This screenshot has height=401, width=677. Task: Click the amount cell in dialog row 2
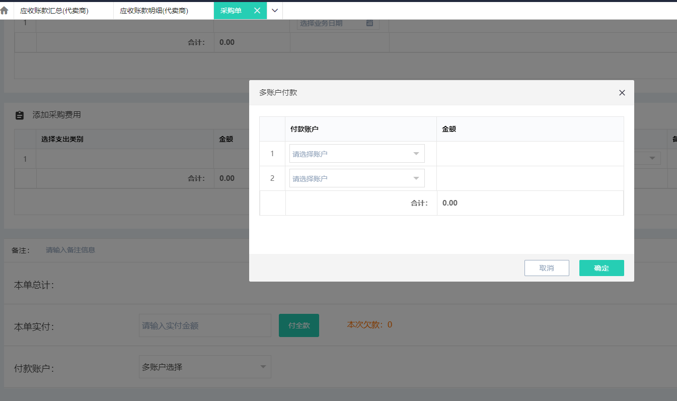point(530,178)
